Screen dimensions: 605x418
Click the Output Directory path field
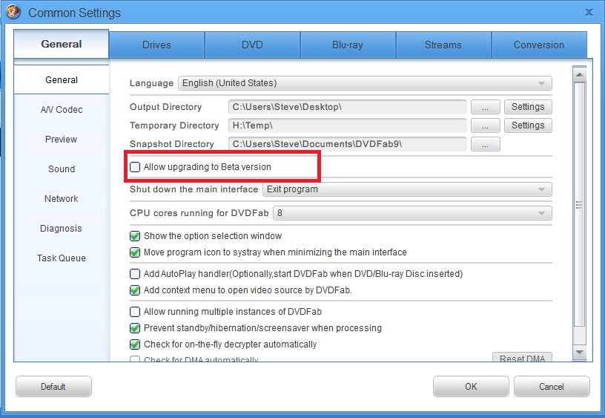[347, 107]
